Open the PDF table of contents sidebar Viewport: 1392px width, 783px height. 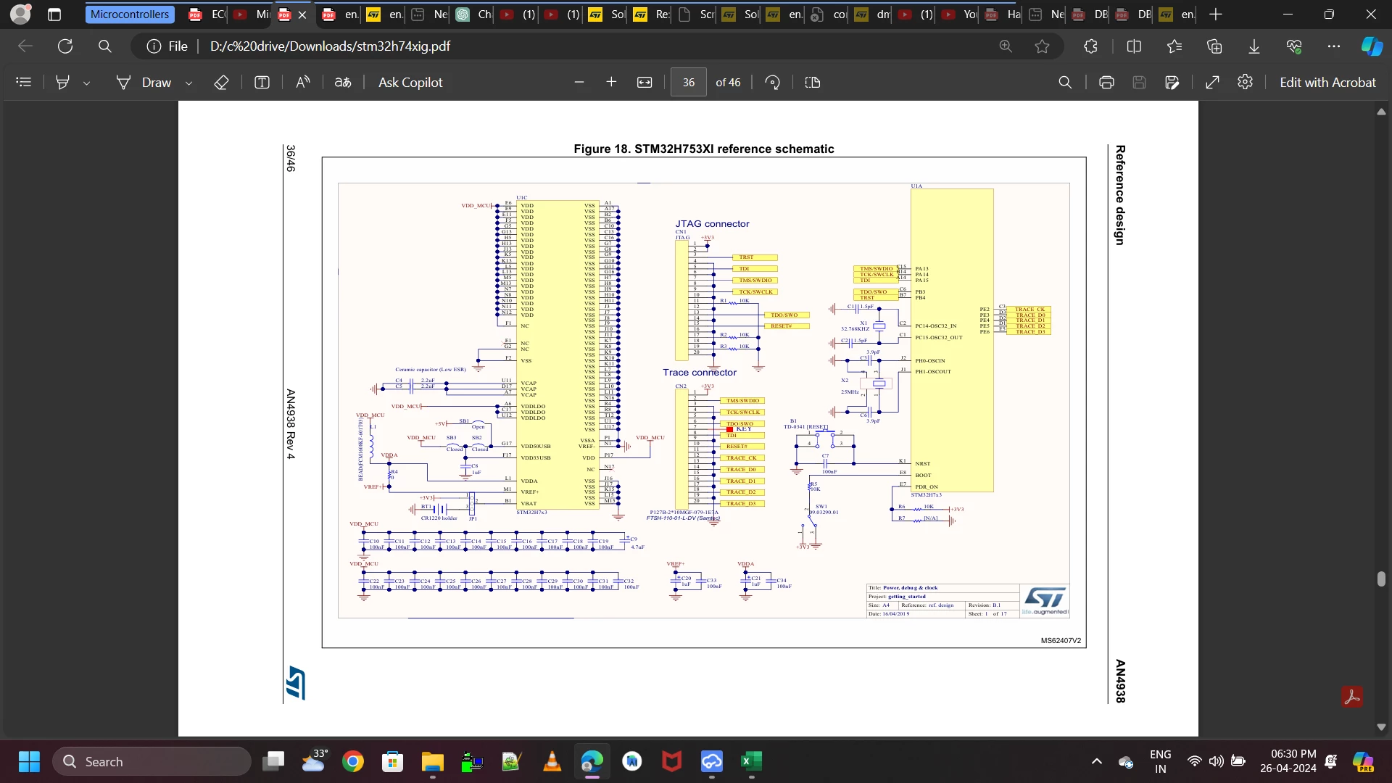pyautogui.click(x=24, y=83)
